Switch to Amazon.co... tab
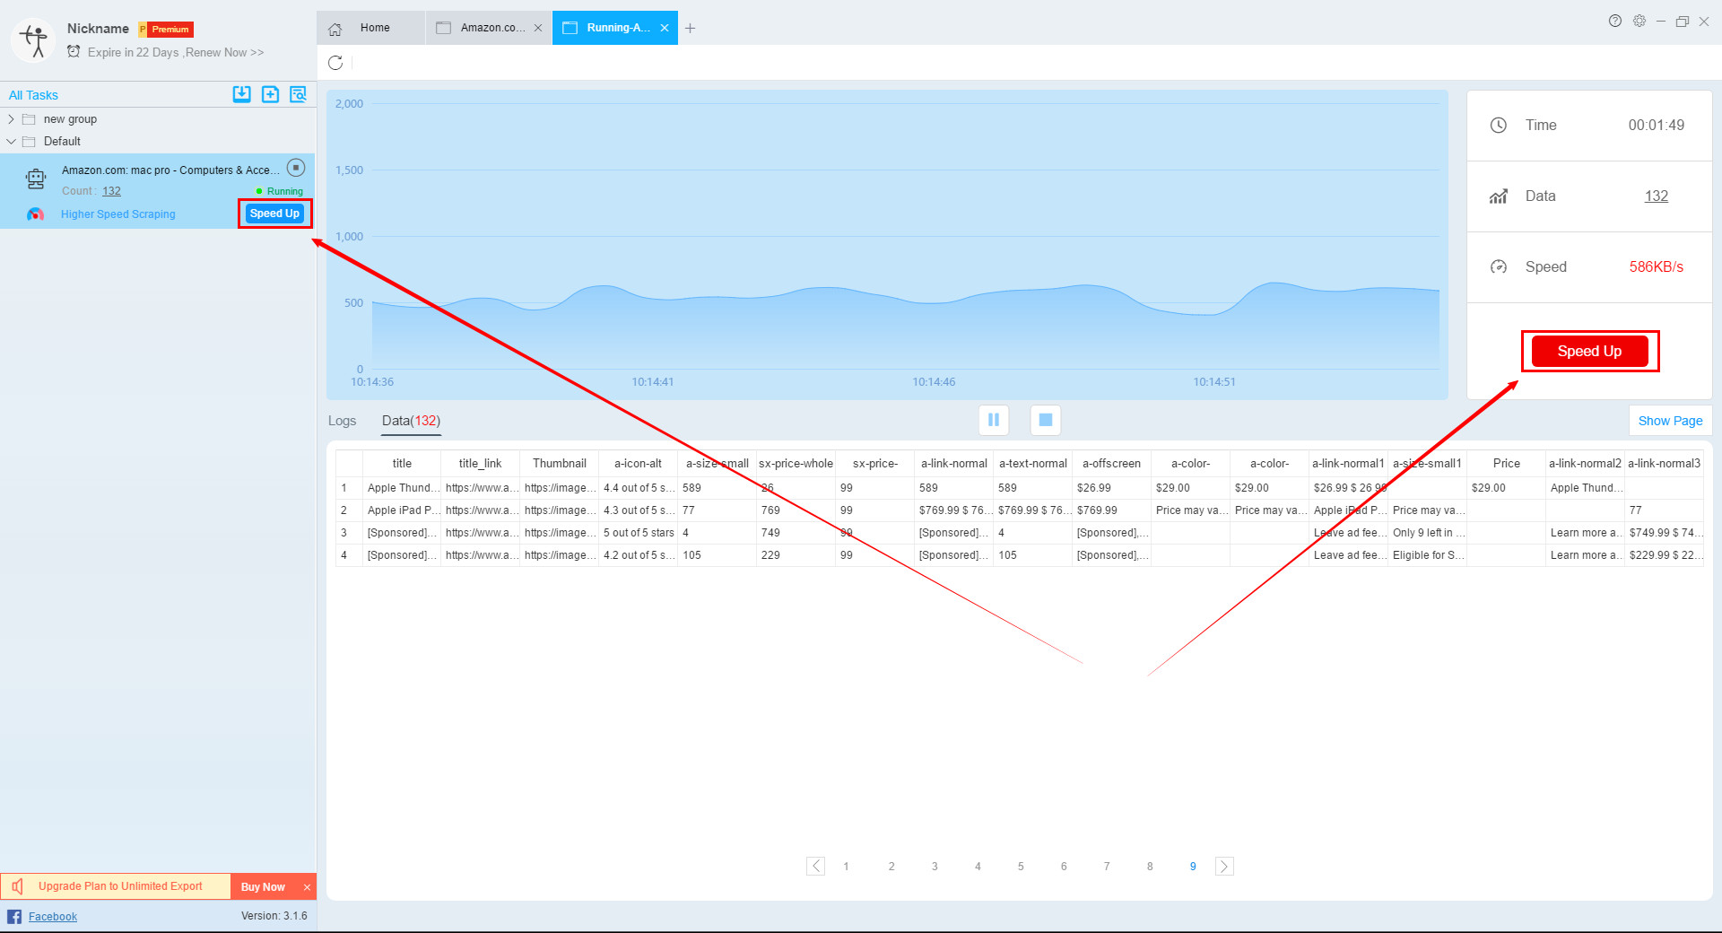The image size is (1722, 933). coord(489,28)
